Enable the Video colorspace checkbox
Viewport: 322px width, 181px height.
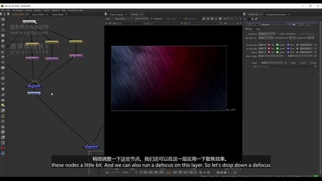pyautogui.click(x=277, y=34)
